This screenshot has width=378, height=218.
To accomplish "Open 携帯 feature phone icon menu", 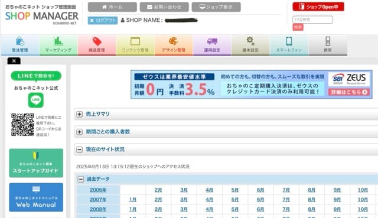I will (328, 45).
